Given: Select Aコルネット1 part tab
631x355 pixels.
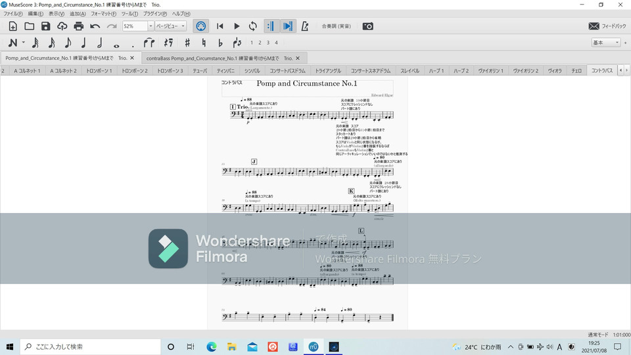Looking at the screenshot, I should (27, 70).
